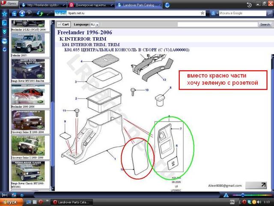The height and width of the screenshot is (206, 274).
Task: Open the gear panel in Opera sidebar
Action: tap(4, 41)
